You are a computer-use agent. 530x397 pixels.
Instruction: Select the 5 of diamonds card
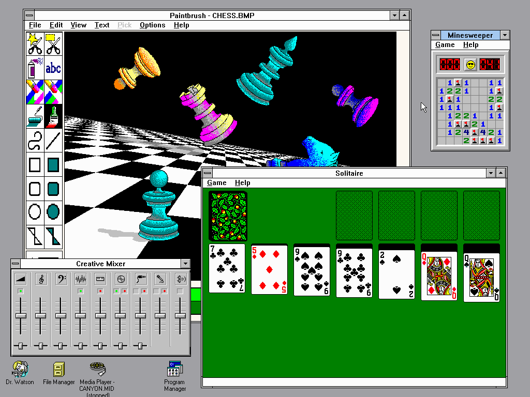click(269, 269)
